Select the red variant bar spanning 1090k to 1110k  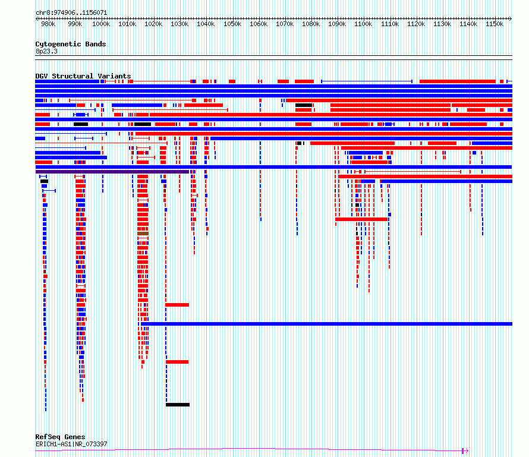point(361,219)
